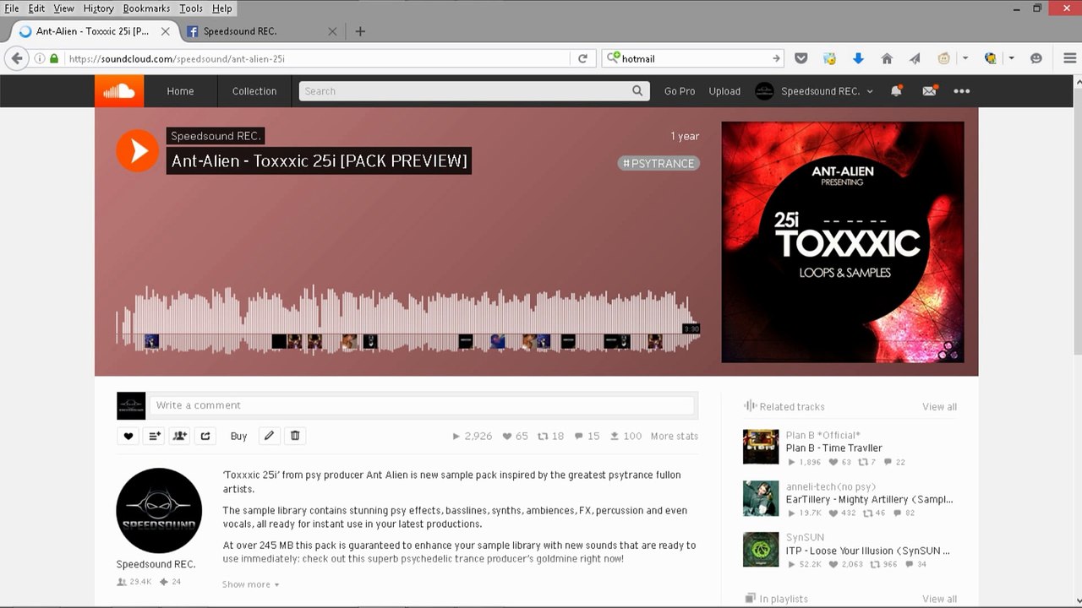The width and height of the screenshot is (1082, 608).
Task: Open the Speedsound round profile avatar
Action: pos(159,511)
